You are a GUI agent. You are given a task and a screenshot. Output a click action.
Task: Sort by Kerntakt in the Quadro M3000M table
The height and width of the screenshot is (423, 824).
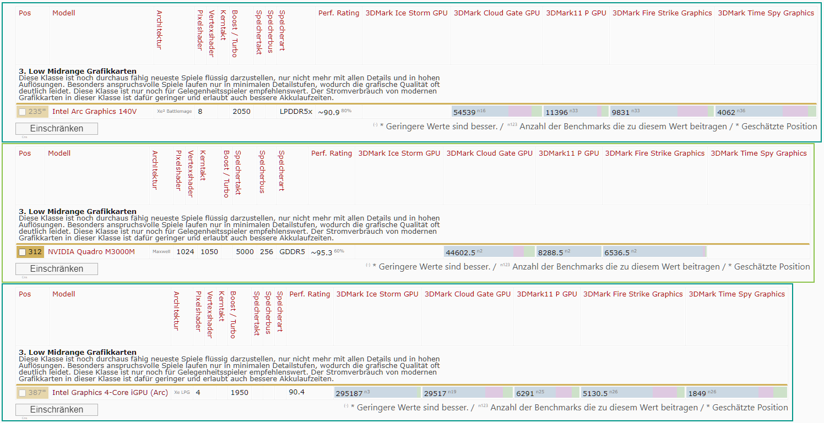[x=202, y=166]
